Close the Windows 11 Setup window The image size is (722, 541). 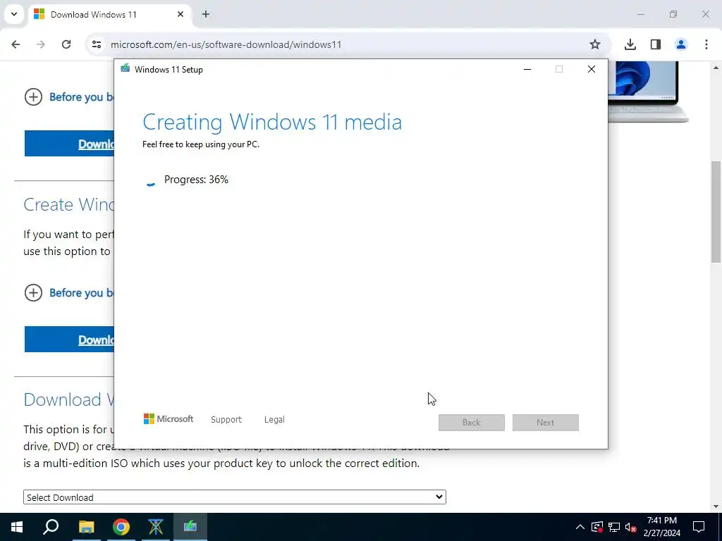592,69
